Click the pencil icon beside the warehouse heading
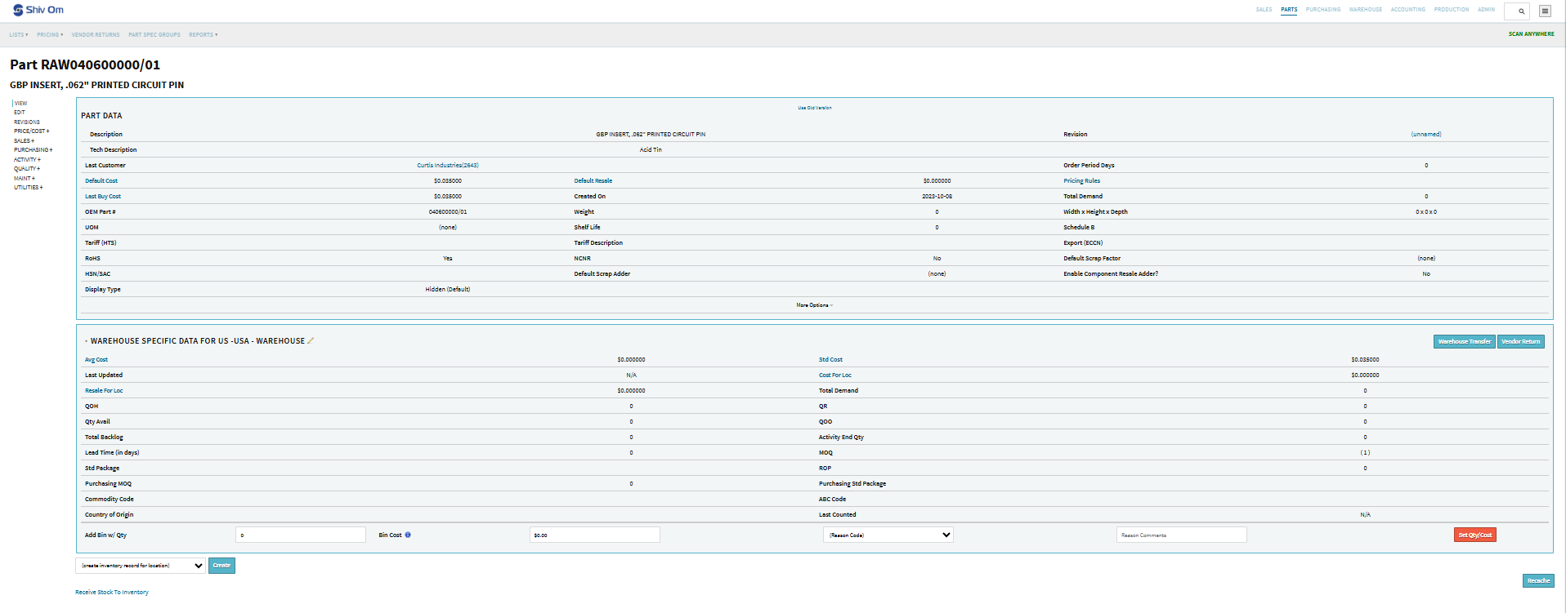The width and height of the screenshot is (1566, 613). 311,341
